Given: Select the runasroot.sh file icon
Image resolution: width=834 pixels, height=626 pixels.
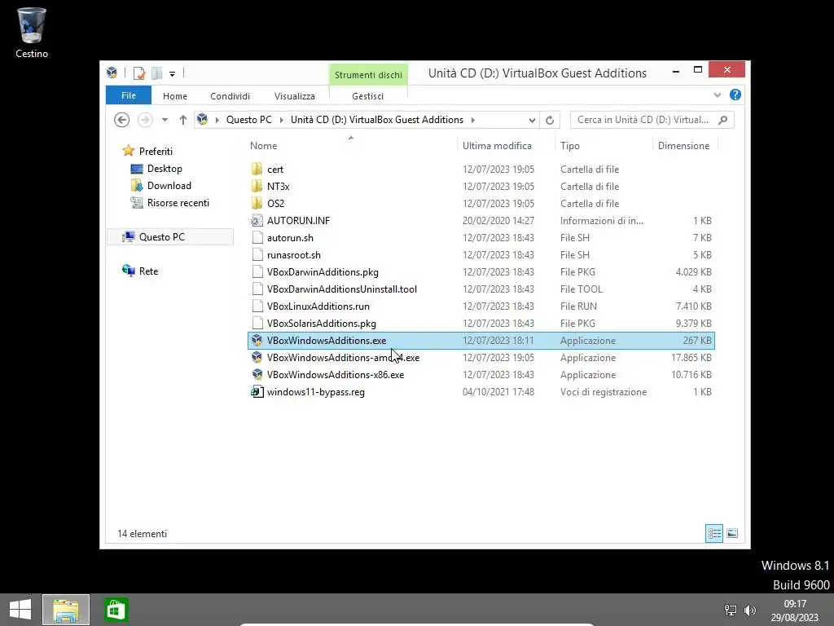Looking at the screenshot, I should (x=257, y=255).
